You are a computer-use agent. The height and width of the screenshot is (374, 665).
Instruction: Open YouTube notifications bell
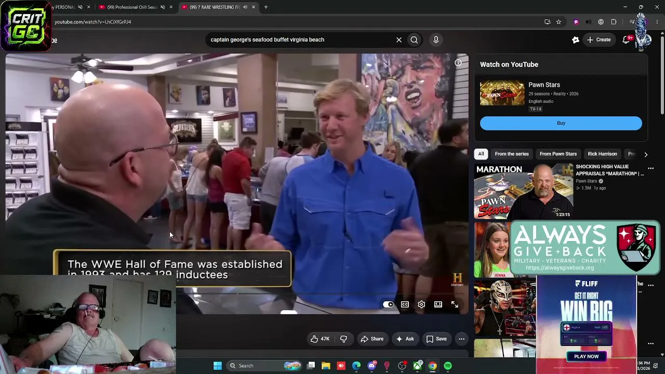click(627, 39)
